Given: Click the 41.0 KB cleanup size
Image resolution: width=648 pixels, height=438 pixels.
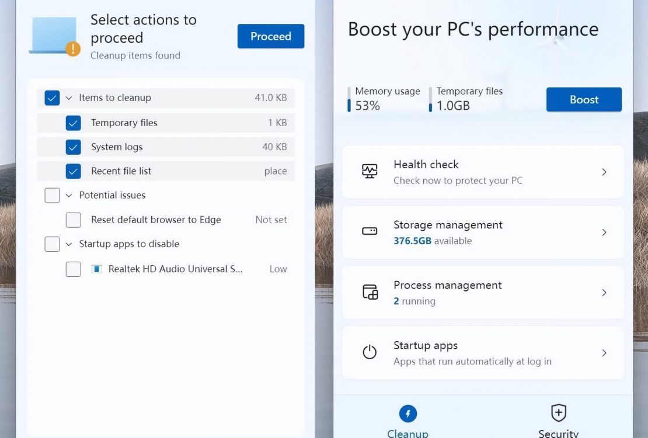Looking at the screenshot, I should pyautogui.click(x=271, y=98).
